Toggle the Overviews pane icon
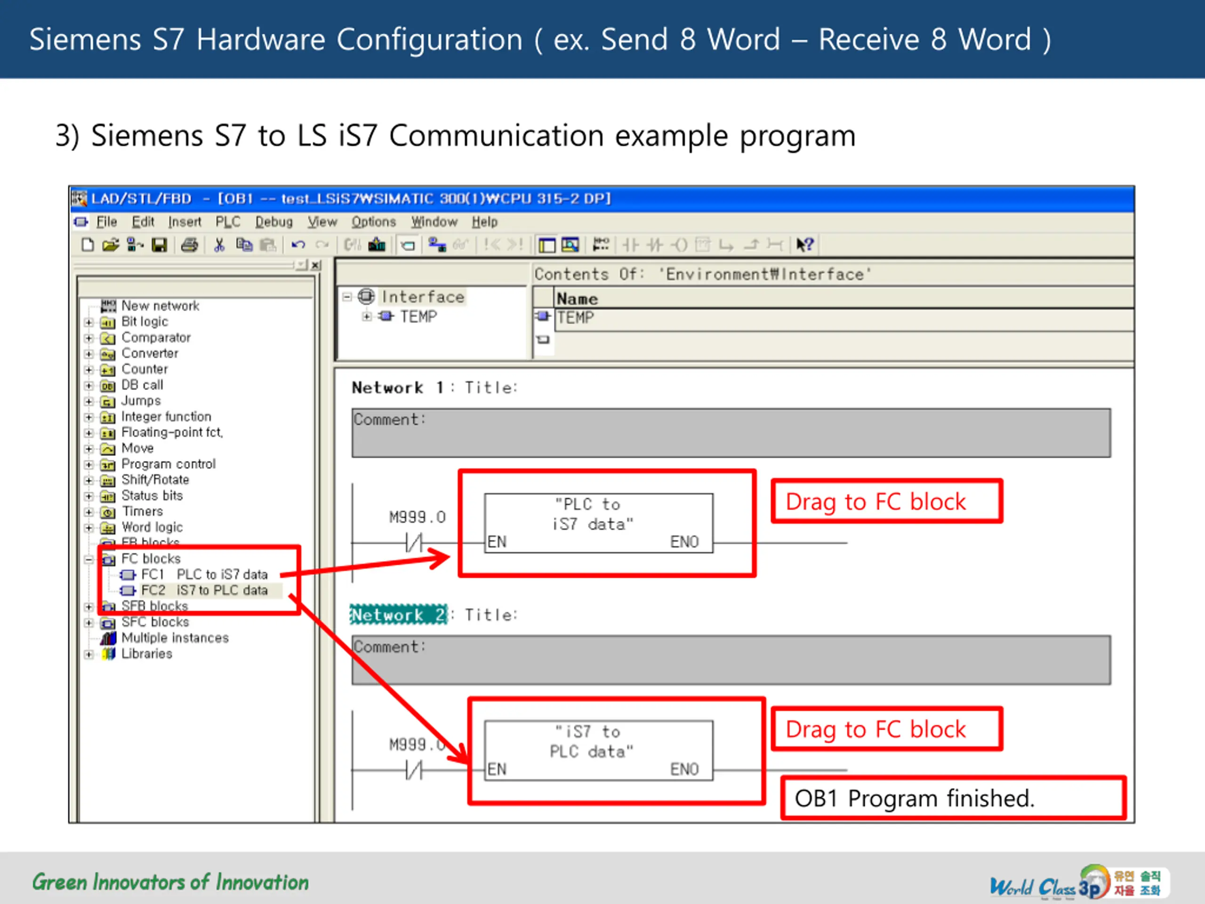The image size is (1205, 904). [x=546, y=245]
